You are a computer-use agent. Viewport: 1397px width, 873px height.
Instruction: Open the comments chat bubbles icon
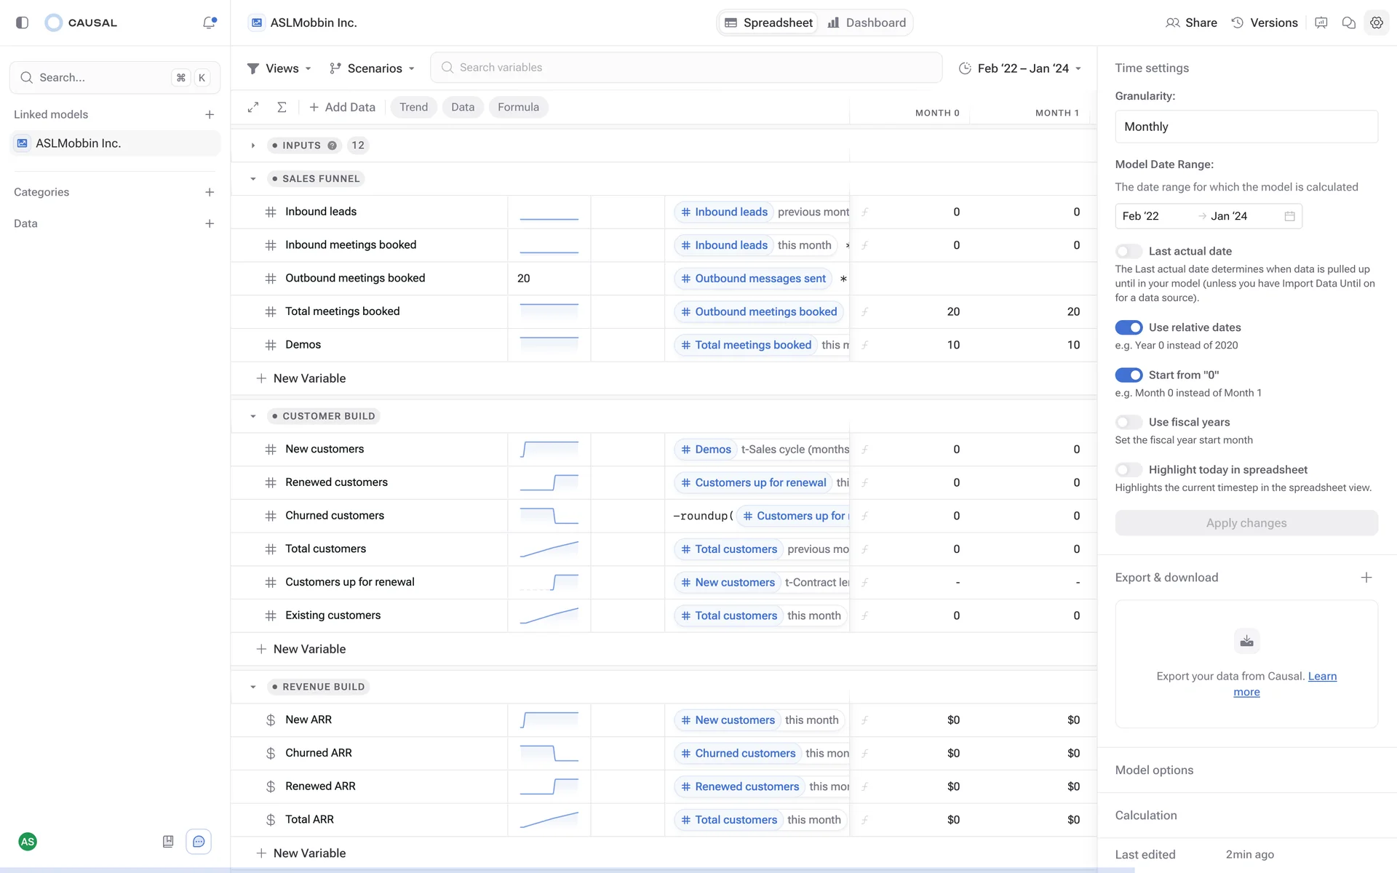(x=1348, y=23)
